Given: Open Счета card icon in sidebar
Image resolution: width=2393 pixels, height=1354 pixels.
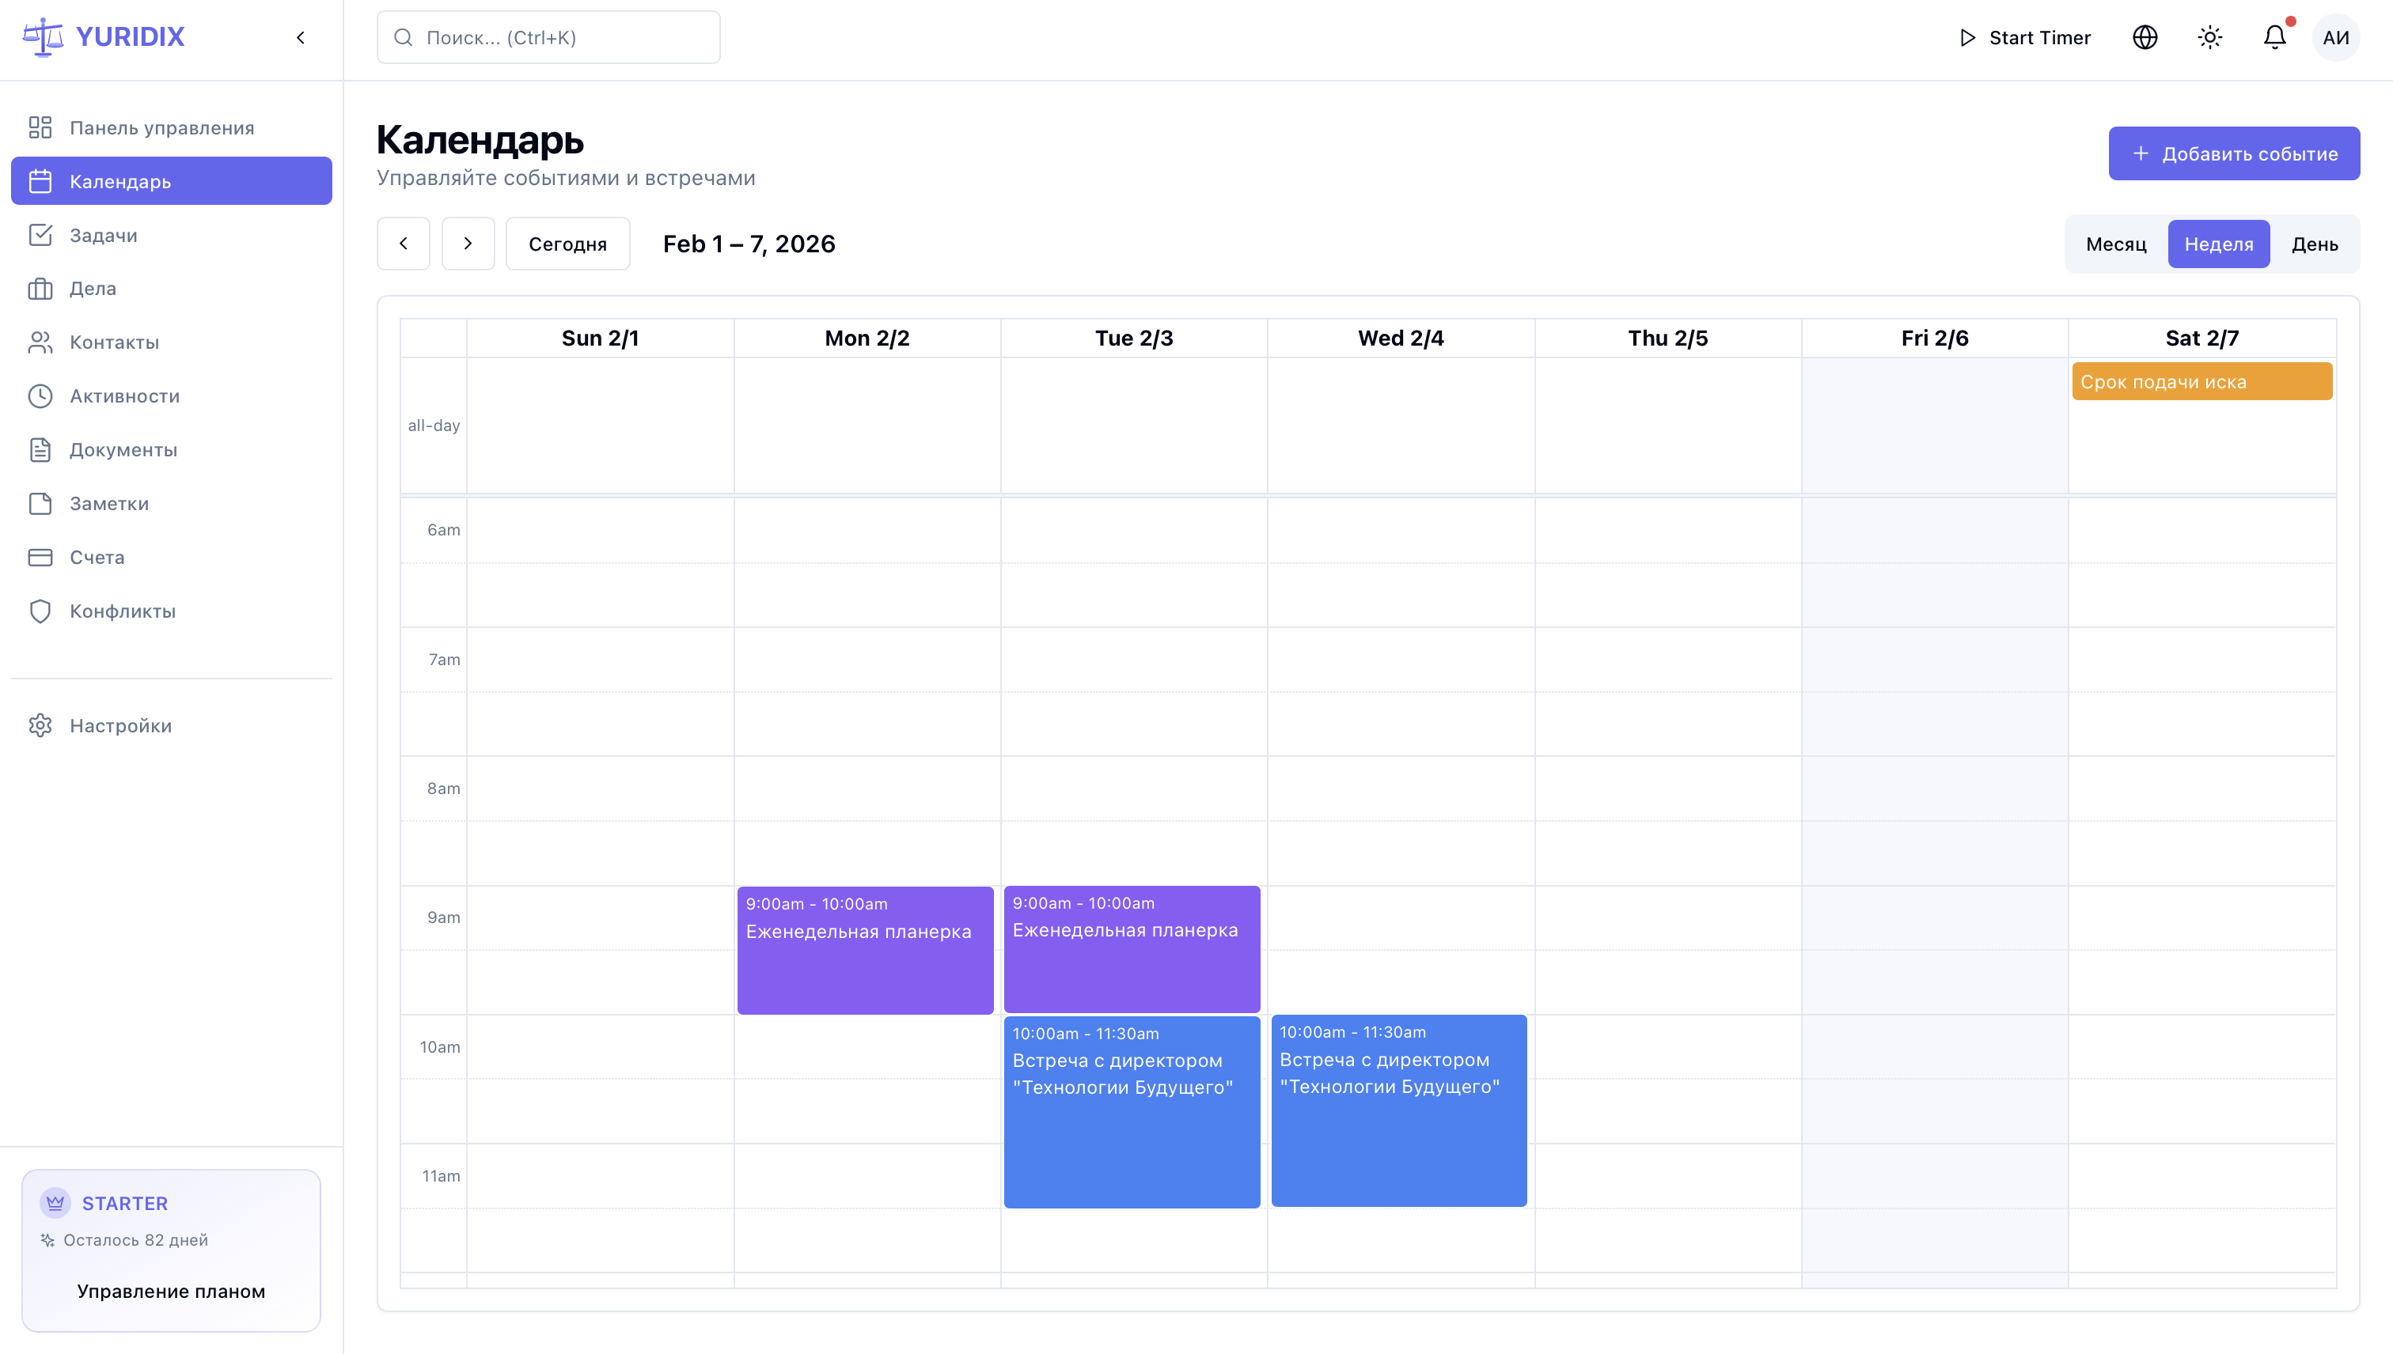Looking at the screenshot, I should click(40, 557).
